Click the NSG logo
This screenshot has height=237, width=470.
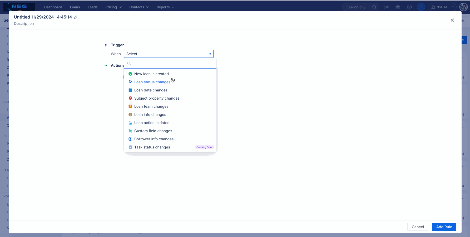pos(19,7)
